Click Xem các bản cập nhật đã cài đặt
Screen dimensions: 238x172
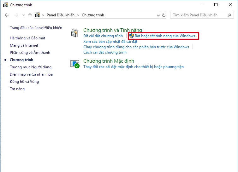[110, 42]
